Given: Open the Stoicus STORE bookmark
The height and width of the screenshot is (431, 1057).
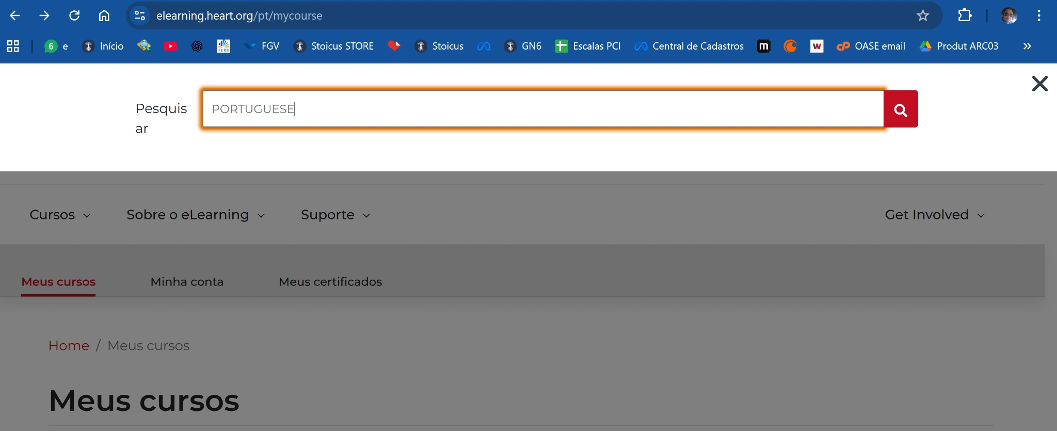Looking at the screenshot, I should (333, 46).
